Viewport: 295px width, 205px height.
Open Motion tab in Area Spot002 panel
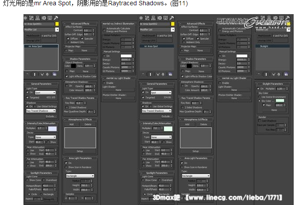(159, 18)
